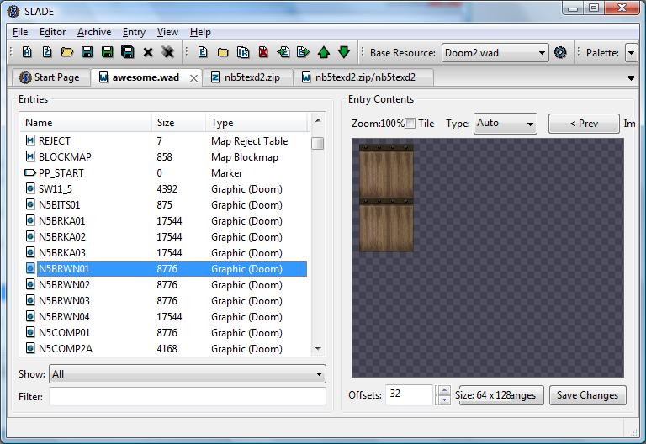Move the entry down with the green arrow

[x=344, y=52]
